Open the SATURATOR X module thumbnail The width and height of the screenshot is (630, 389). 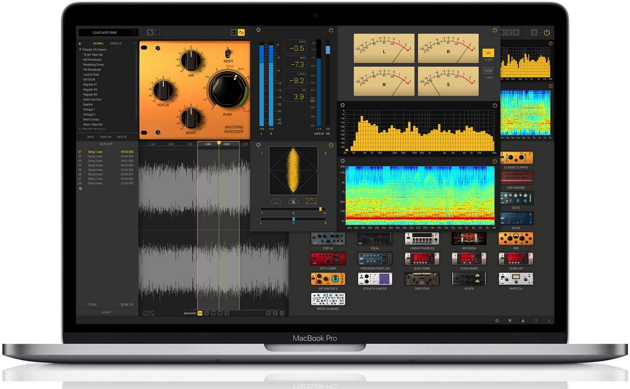pyautogui.click(x=328, y=278)
